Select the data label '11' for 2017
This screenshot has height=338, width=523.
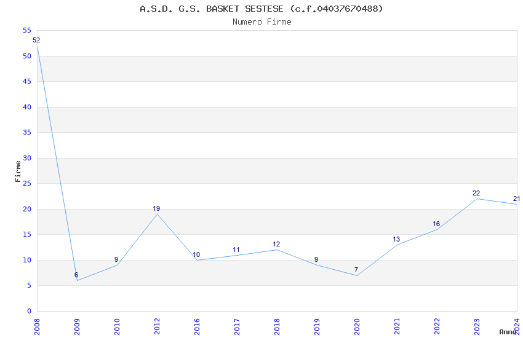[x=236, y=250]
